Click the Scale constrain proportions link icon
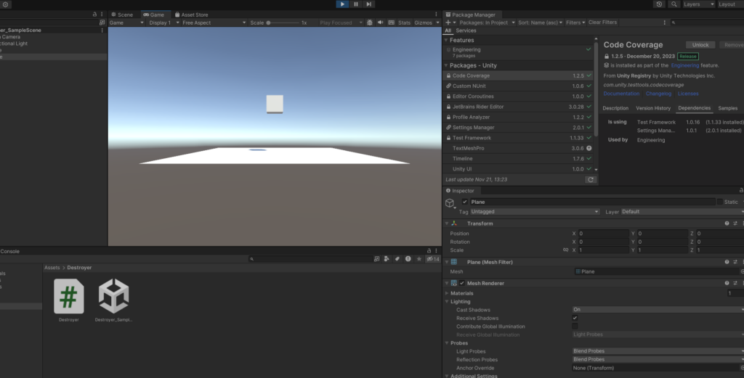 tap(565, 250)
